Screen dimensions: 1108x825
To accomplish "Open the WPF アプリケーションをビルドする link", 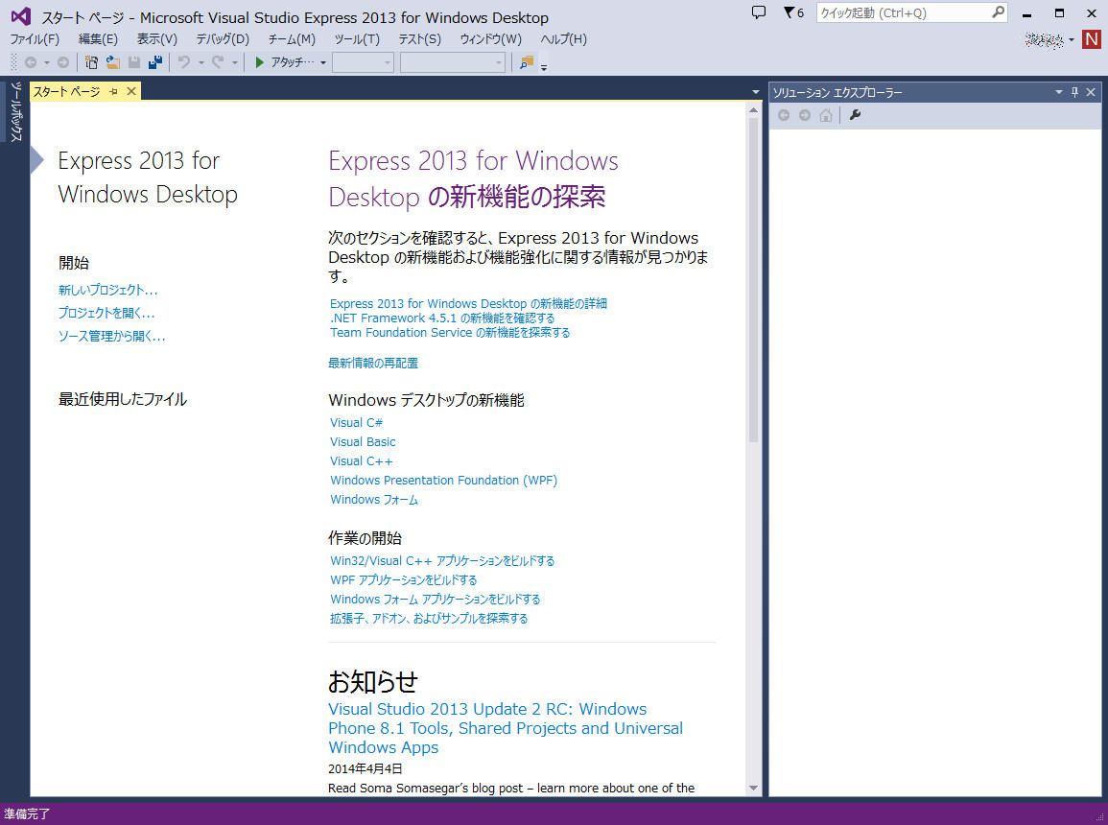I will (404, 579).
